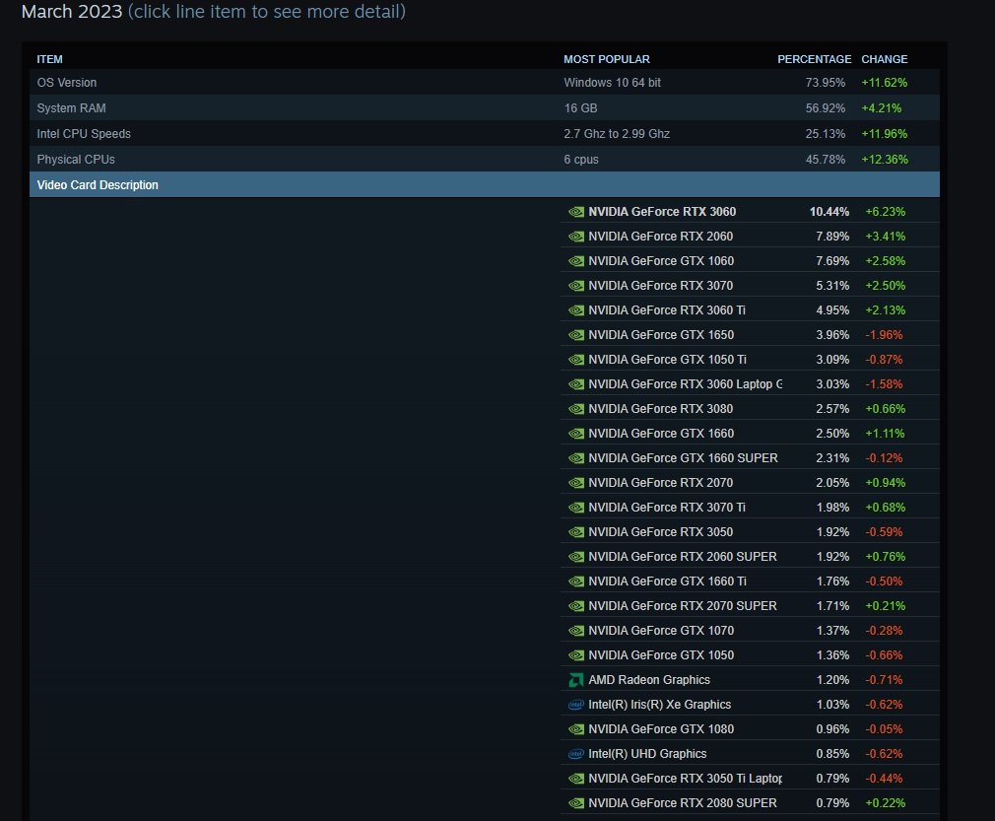Viewport: 995px width, 821px height.
Task: Click the AMD logo beside Radeon Graphics
Action: pos(576,680)
